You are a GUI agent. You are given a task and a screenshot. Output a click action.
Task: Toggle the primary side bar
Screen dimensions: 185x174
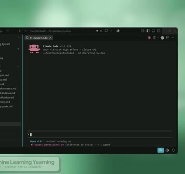[x=148, y=31]
